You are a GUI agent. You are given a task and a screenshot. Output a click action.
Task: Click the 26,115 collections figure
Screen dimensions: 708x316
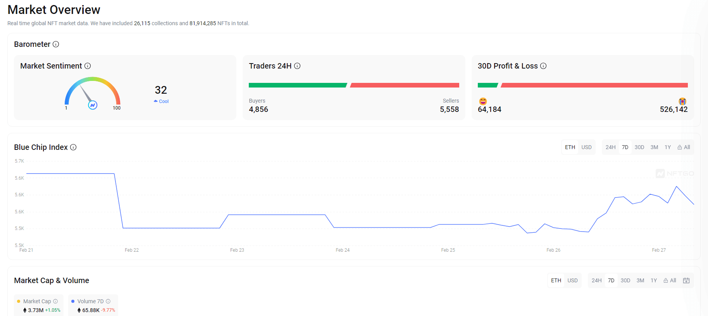click(142, 23)
